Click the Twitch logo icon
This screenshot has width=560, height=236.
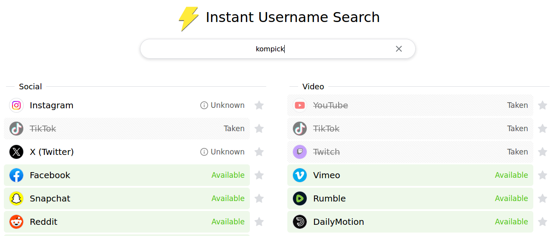pos(300,152)
